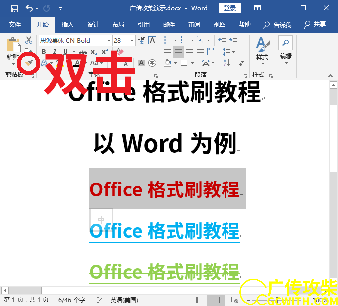Toggle center alignment
Image resolution: width=338 pixels, height=306 pixels.
pyautogui.click(x=178, y=52)
